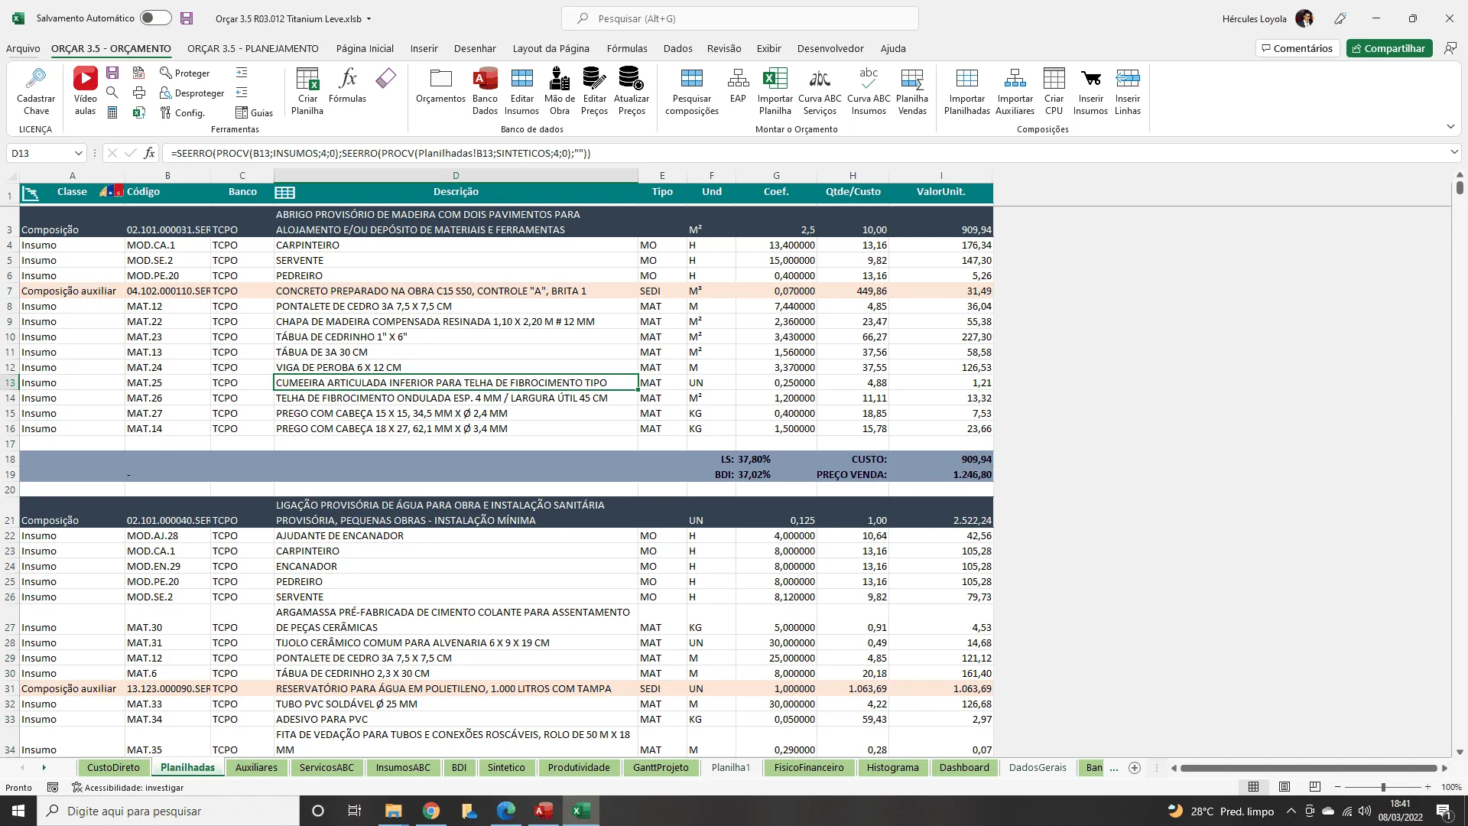Expand the formula bar
The width and height of the screenshot is (1468, 826).
(1454, 153)
